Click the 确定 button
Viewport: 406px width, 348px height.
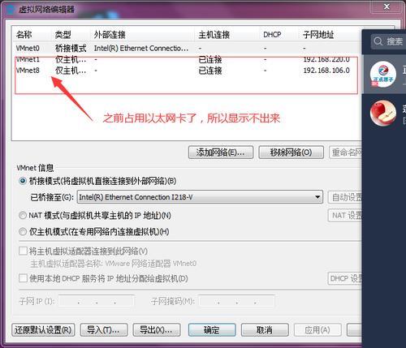click(212, 330)
